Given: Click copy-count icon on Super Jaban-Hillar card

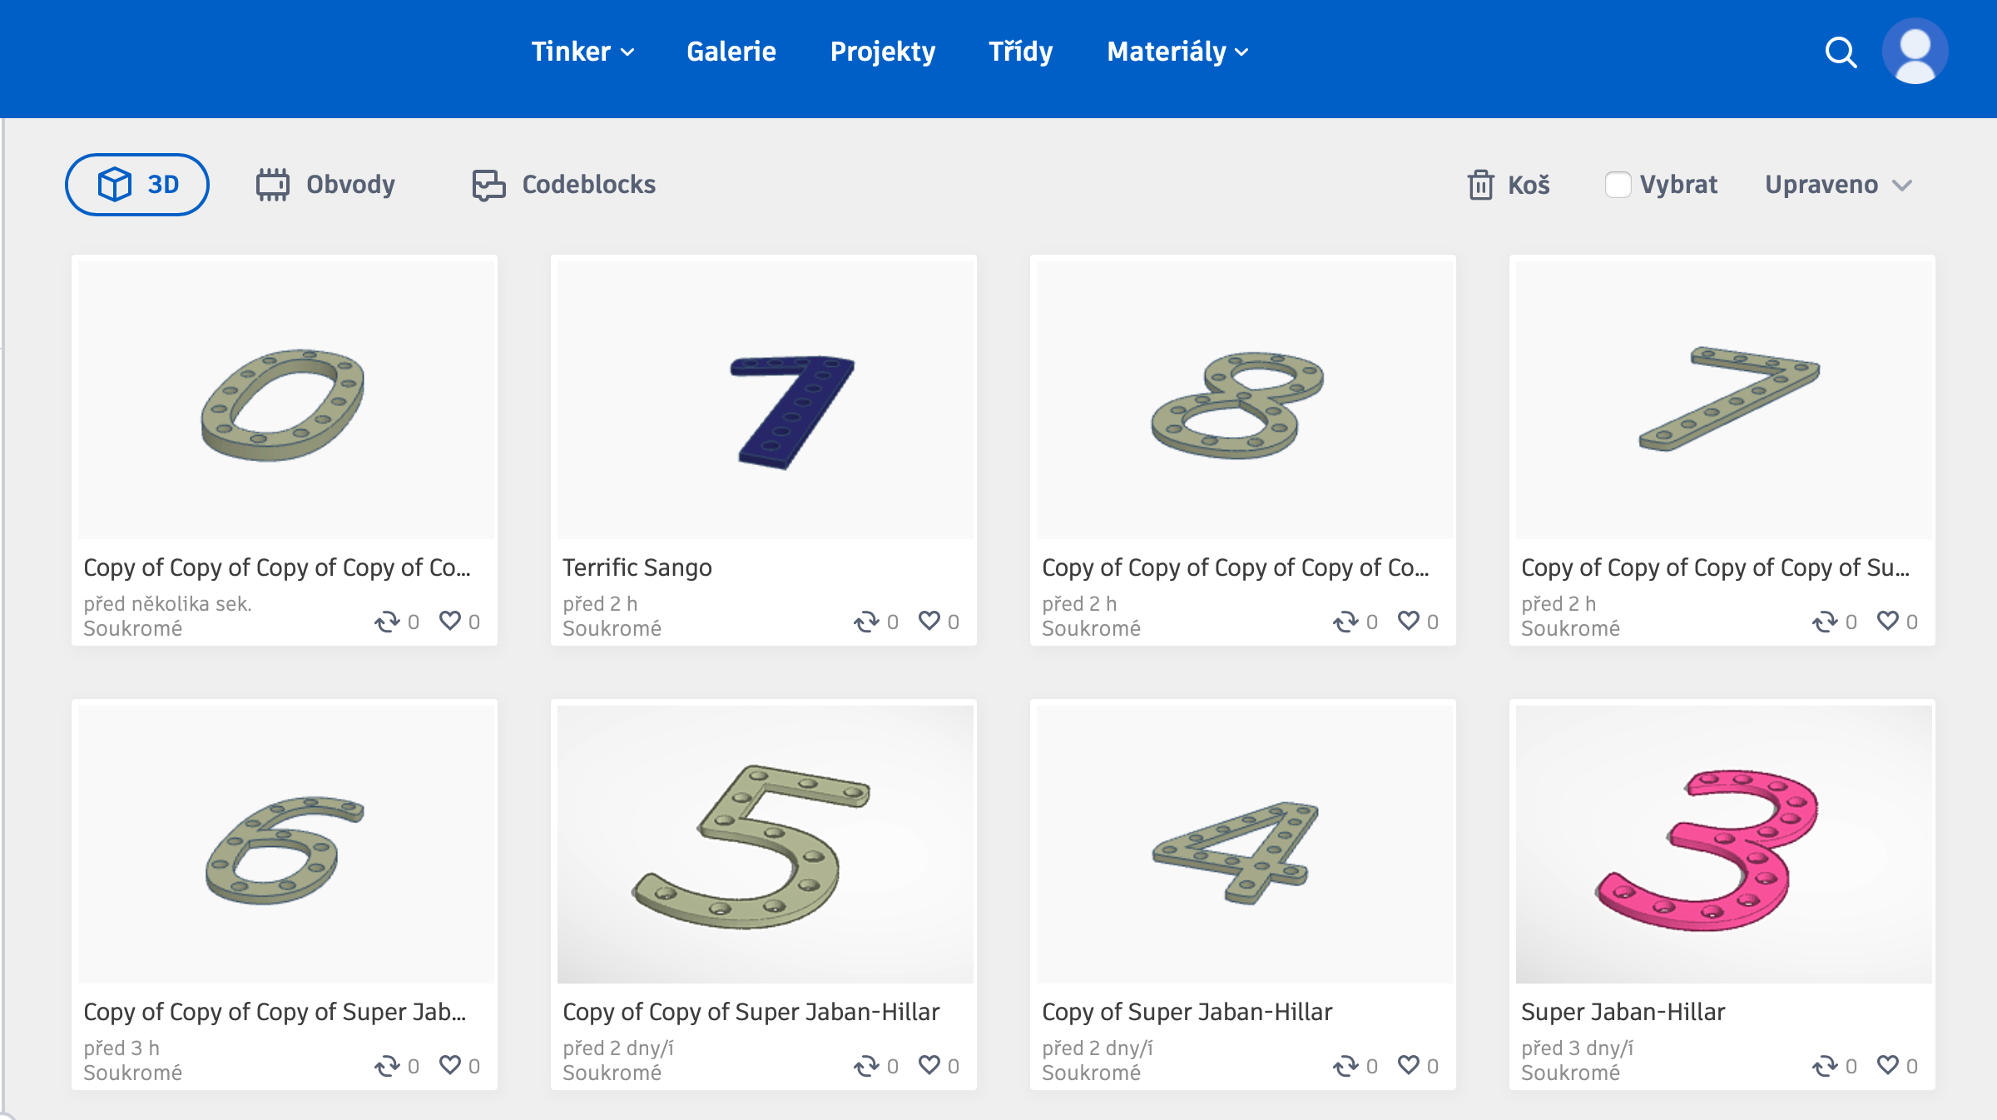Looking at the screenshot, I should (x=1825, y=1066).
